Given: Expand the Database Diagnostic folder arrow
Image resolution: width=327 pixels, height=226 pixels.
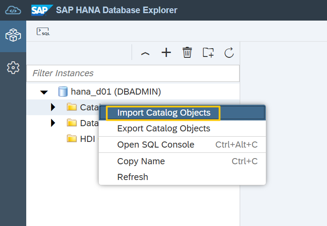Looking at the screenshot, I should (53, 123).
